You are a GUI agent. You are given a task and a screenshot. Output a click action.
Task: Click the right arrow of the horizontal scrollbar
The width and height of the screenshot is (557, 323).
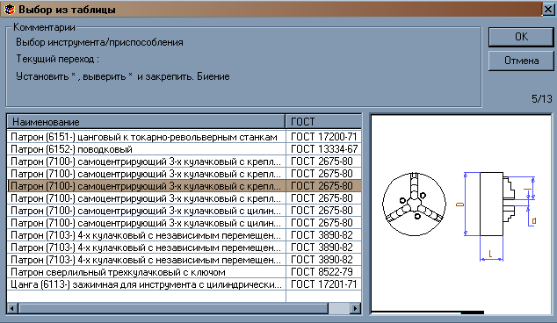355,308
